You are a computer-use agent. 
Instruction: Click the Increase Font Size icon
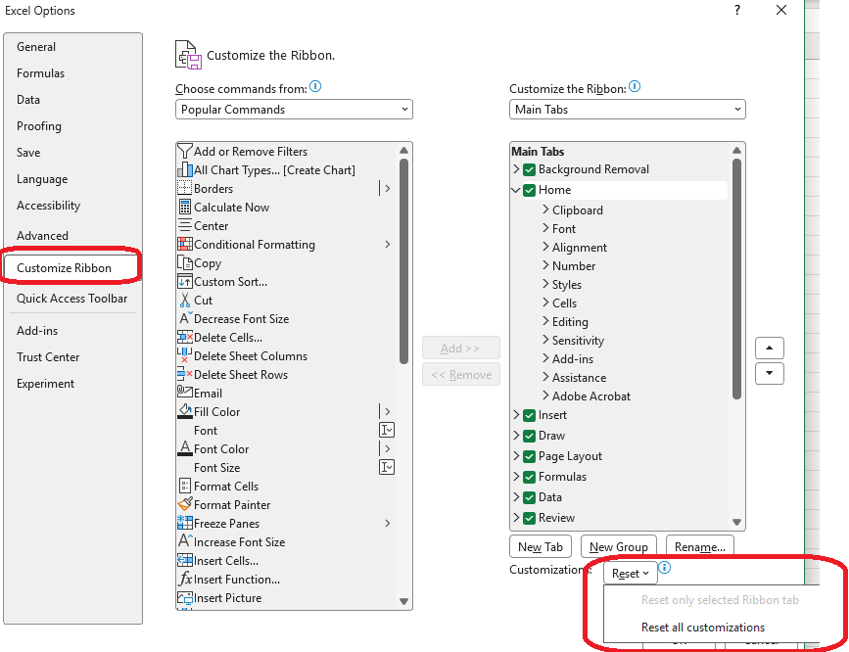tap(185, 541)
